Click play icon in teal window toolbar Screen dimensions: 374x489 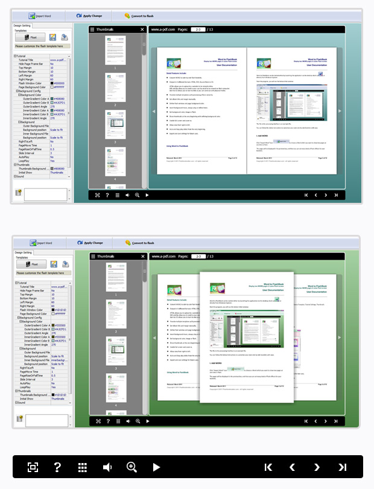[147, 195]
